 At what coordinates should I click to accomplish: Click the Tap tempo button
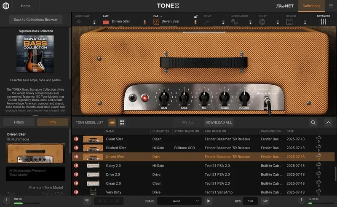(265, 201)
